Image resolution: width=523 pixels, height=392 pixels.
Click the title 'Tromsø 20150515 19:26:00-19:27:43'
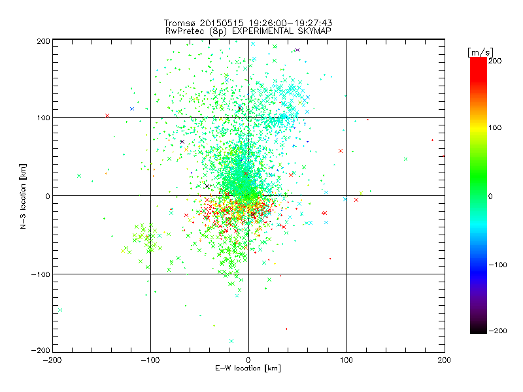click(248, 23)
